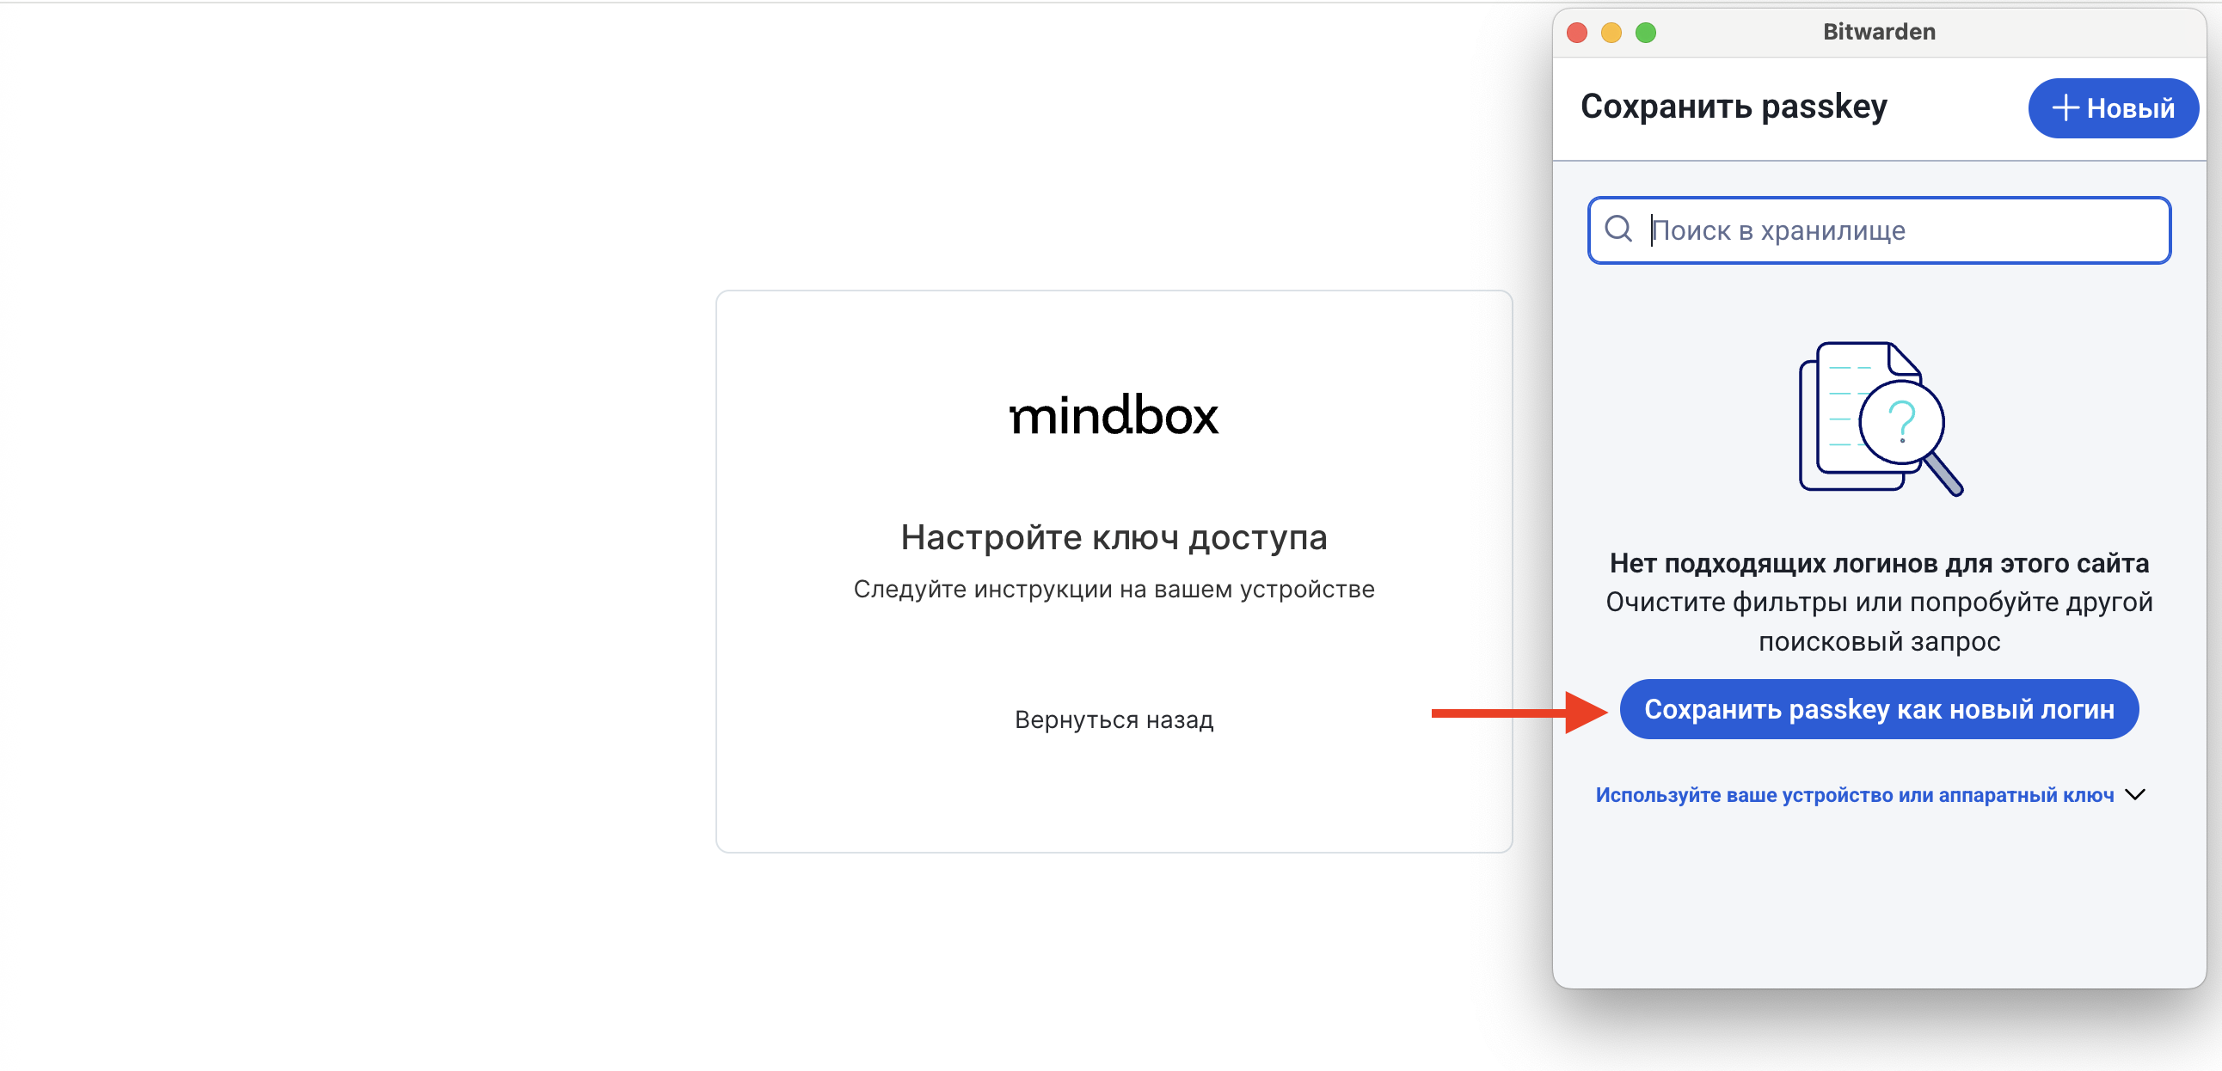Maximize Bitwarden window with green button
This screenshot has width=2222, height=1071.
coord(1645,33)
